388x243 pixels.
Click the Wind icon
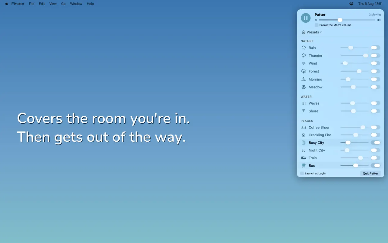[304, 63]
